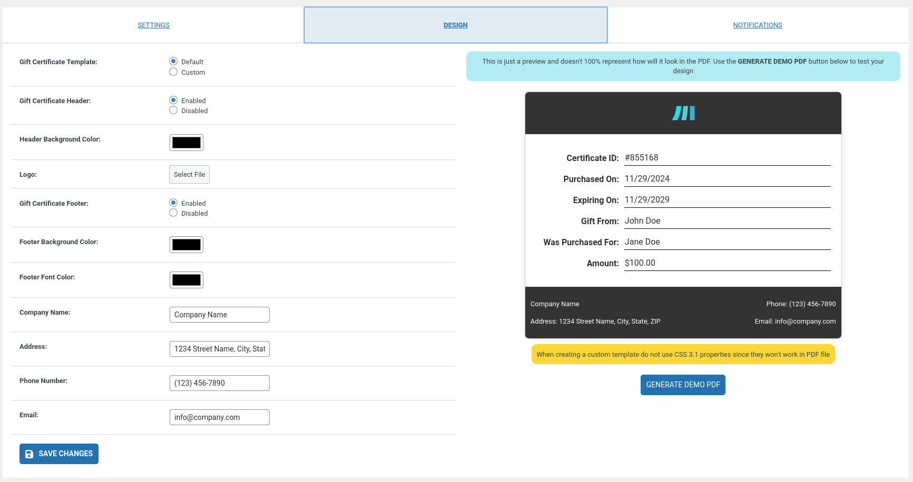Select the Default template radio button

pyautogui.click(x=173, y=62)
